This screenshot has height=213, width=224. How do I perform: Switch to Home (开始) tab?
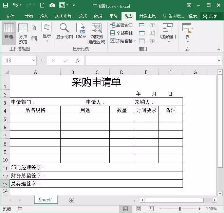[x=29, y=16]
